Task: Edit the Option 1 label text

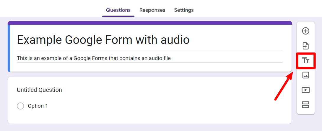Action: (x=38, y=106)
